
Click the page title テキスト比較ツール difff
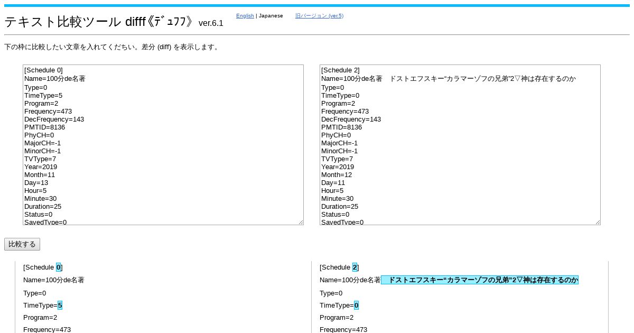[99, 22]
